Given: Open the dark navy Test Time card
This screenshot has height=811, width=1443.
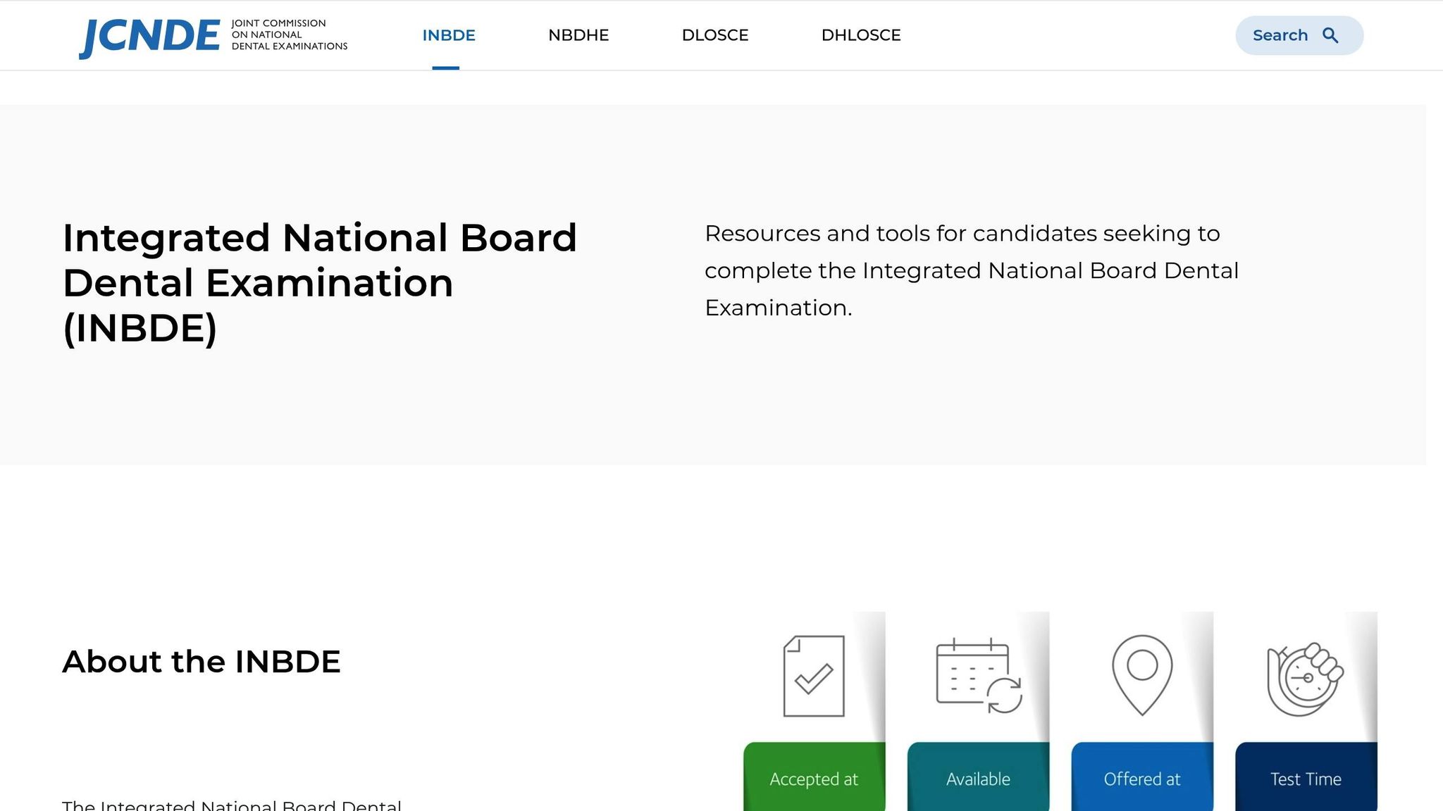Looking at the screenshot, I should (x=1306, y=777).
